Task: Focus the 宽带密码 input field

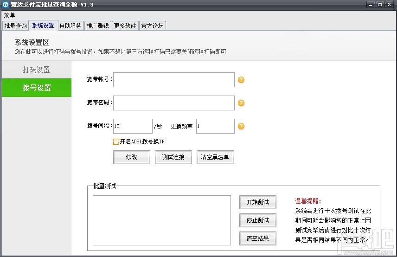Action: click(x=173, y=103)
